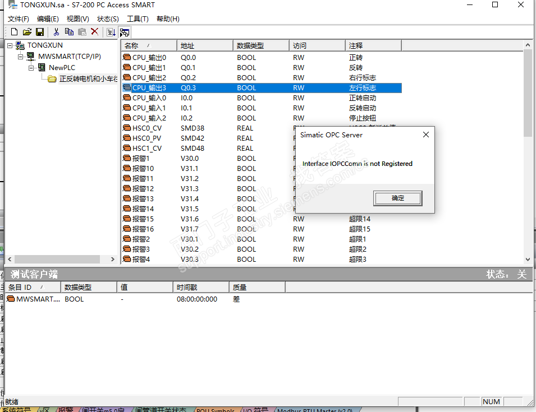Image resolution: width=536 pixels, height=412 pixels.
Task: Click the item icon of CPU_输出0
Action: pos(127,57)
